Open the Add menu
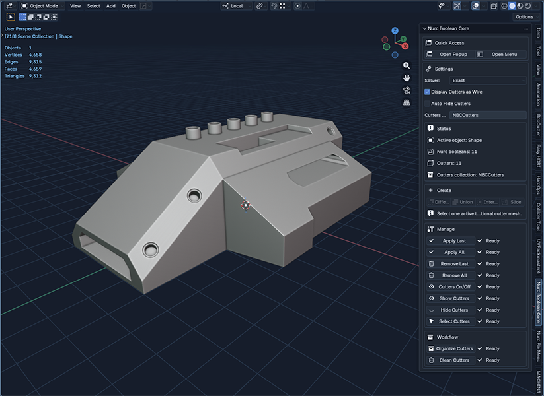544x396 pixels. pyautogui.click(x=110, y=6)
